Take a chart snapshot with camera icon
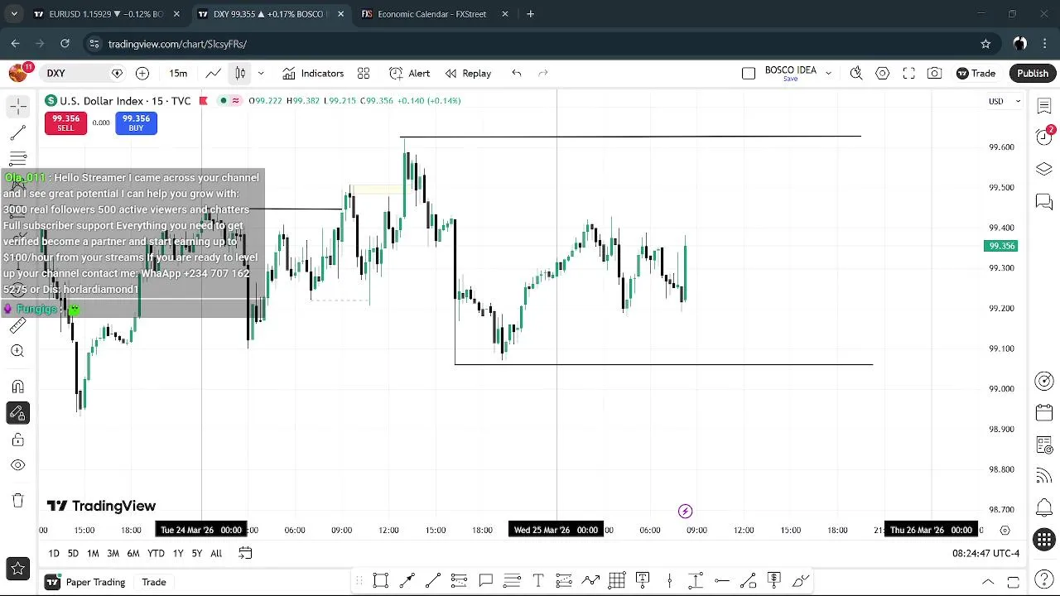This screenshot has width=1060, height=596. (x=934, y=74)
